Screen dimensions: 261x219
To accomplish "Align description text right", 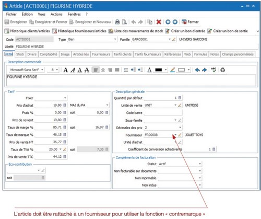I will coord(110,70).
